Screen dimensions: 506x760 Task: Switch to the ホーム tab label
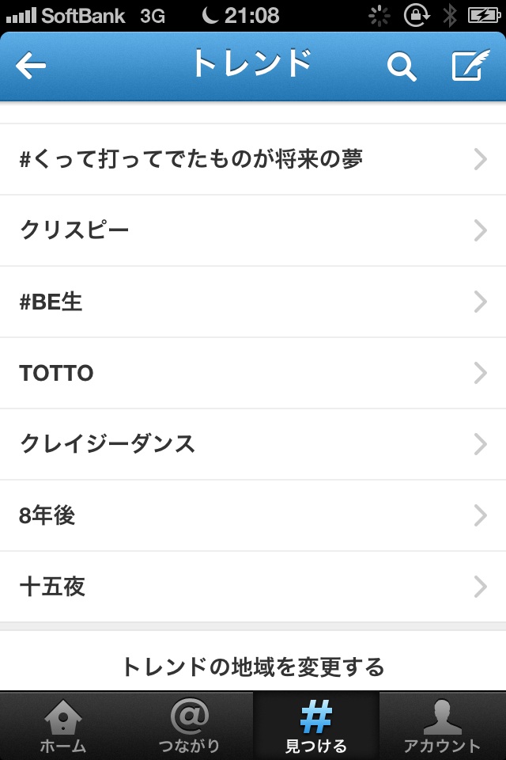click(62, 746)
